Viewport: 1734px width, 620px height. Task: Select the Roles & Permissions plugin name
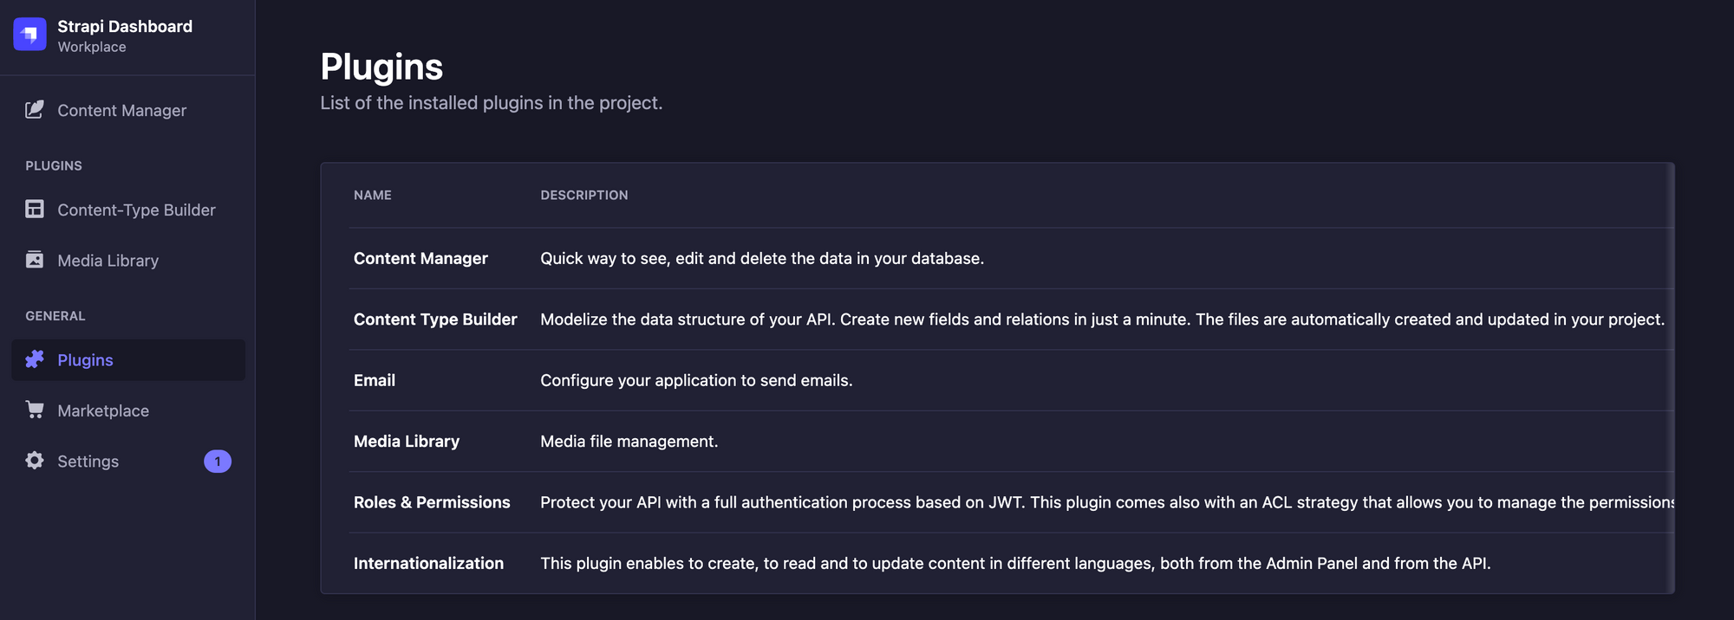(432, 502)
